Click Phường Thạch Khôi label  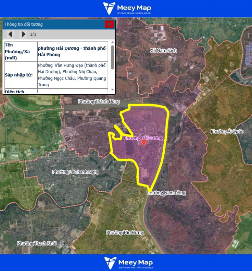click(x=37, y=243)
